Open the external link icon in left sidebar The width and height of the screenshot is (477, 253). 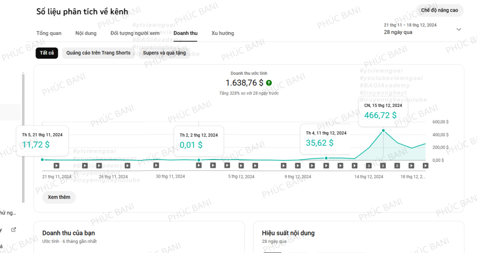pos(14,229)
